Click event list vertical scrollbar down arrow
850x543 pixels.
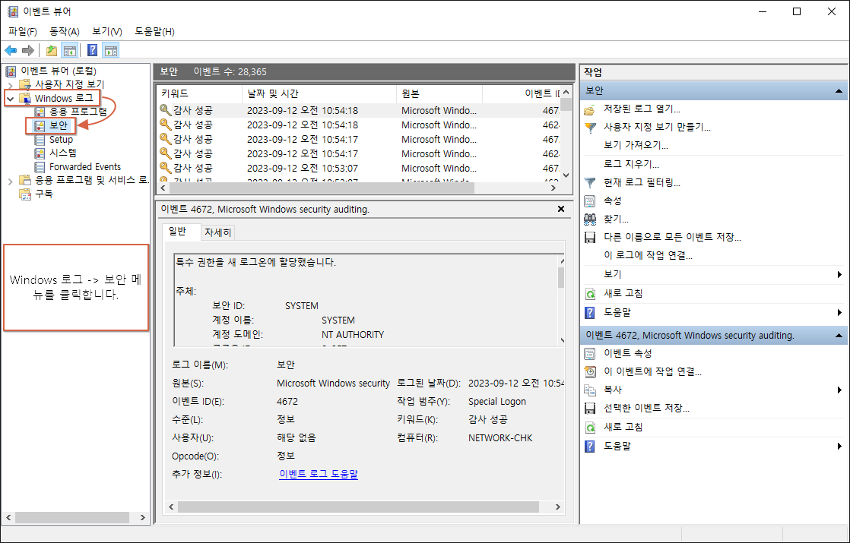click(x=566, y=175)
